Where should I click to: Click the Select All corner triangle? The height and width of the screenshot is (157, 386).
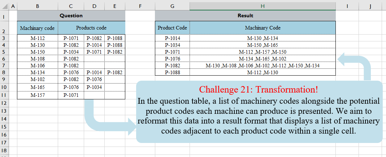coord(4,6)
